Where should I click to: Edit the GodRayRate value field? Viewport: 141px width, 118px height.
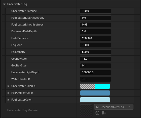pyautogui.click(x=95, y=59)
